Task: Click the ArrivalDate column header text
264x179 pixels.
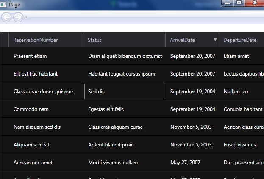Action: pos(182,40)
